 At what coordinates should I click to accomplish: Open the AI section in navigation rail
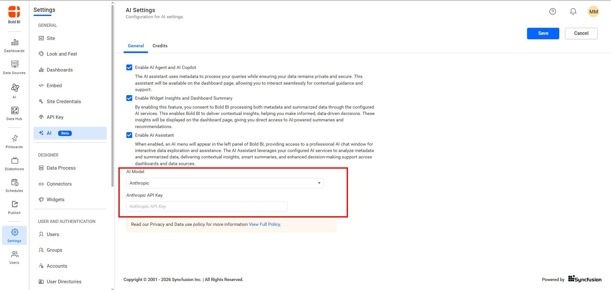pos(14,91)
